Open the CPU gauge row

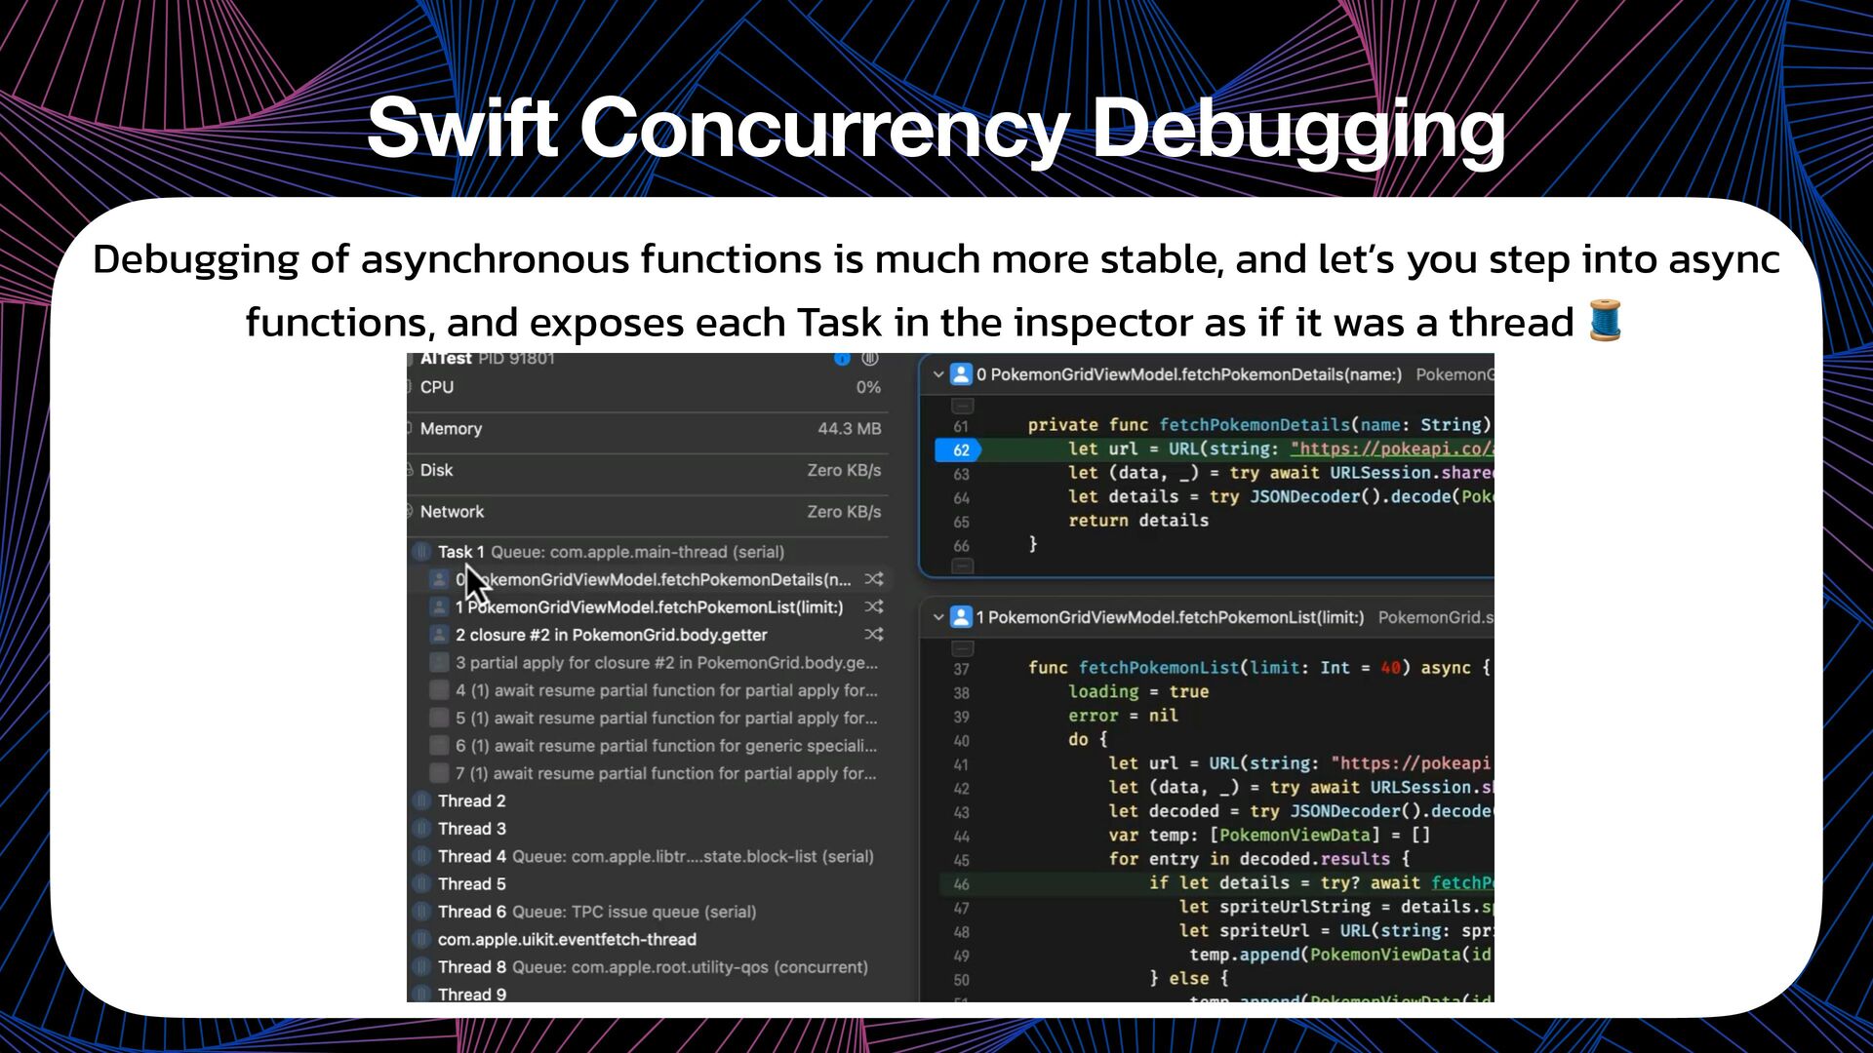[647, 388]
